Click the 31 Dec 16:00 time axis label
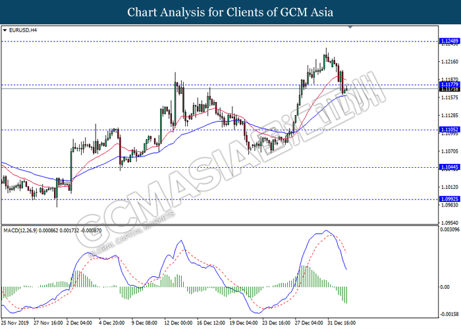 [341, 323]
